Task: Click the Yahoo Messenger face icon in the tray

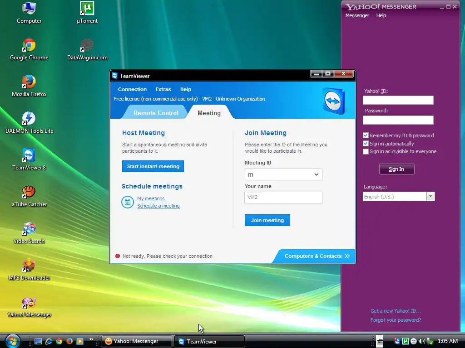Action: click(413, 341)
